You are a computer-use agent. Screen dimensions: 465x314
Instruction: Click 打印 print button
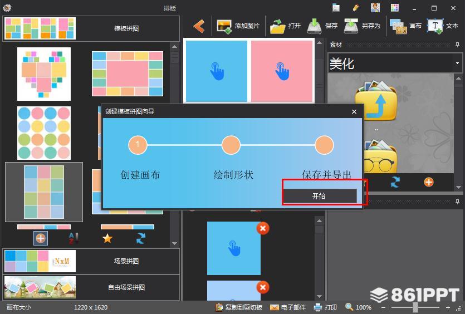(x=325, y=307)
